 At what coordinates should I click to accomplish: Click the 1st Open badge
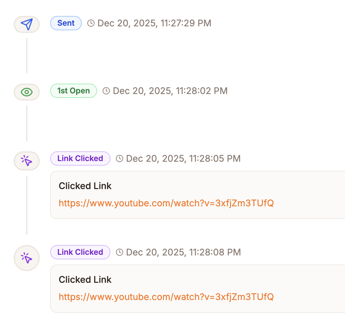[73, 91]
